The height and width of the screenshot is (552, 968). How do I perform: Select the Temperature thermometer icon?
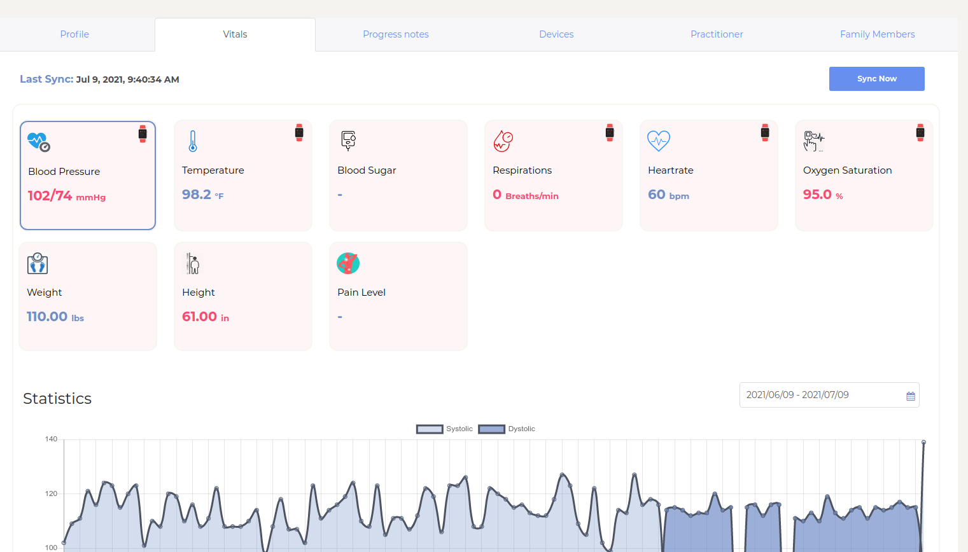coord(193,141)
